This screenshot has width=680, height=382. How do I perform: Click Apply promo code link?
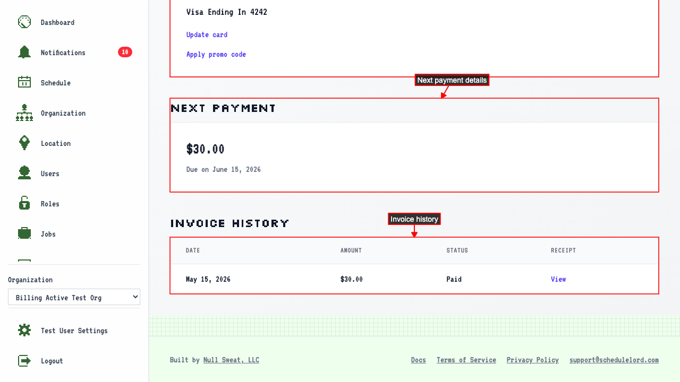216,54
